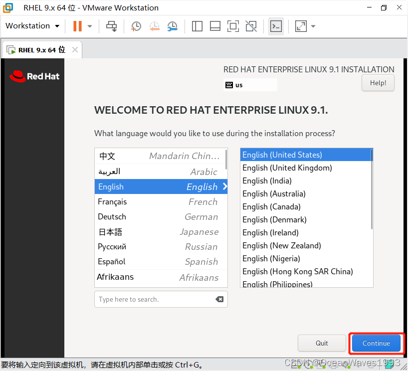Click the Red Hat logo
This screenshot has width=408, height=371.
pos(34,76)
